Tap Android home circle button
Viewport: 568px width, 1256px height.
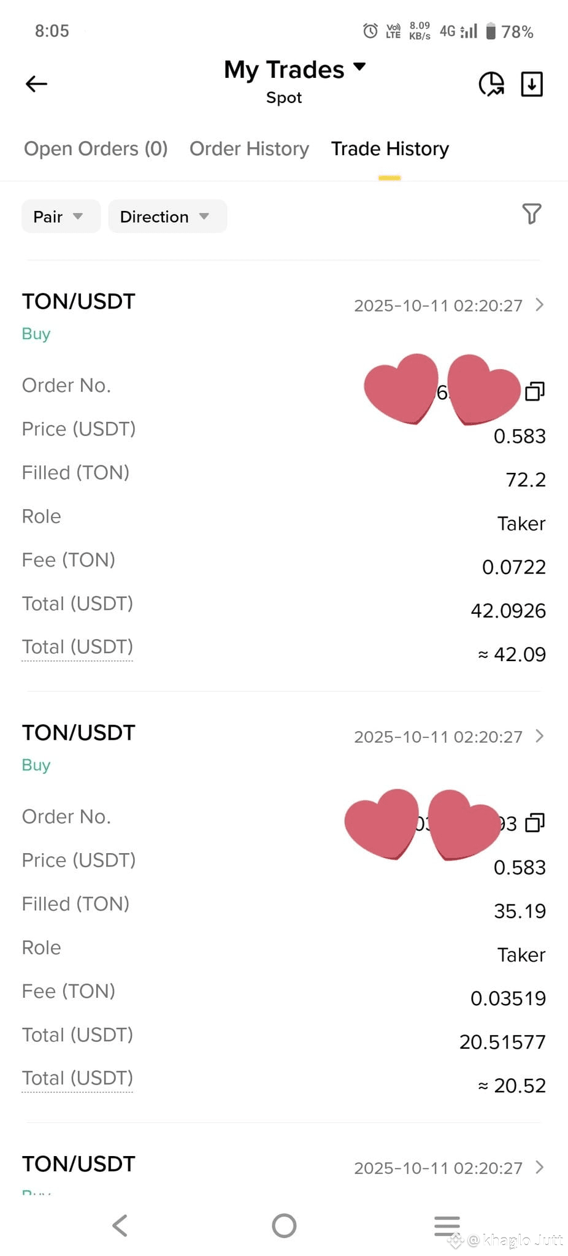(284, 1225)
